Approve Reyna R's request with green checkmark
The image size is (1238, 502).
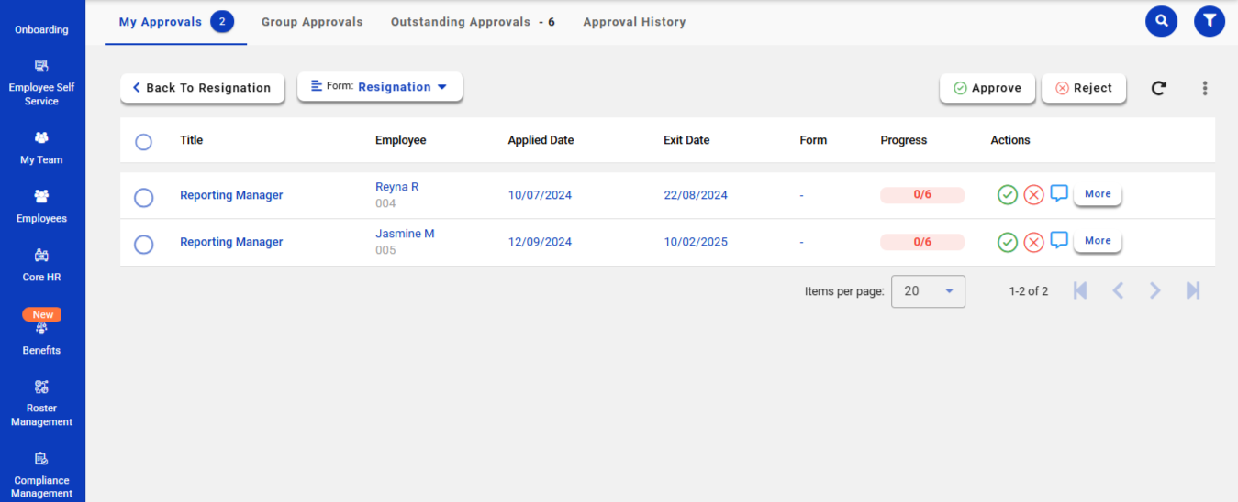(1008, 194)
